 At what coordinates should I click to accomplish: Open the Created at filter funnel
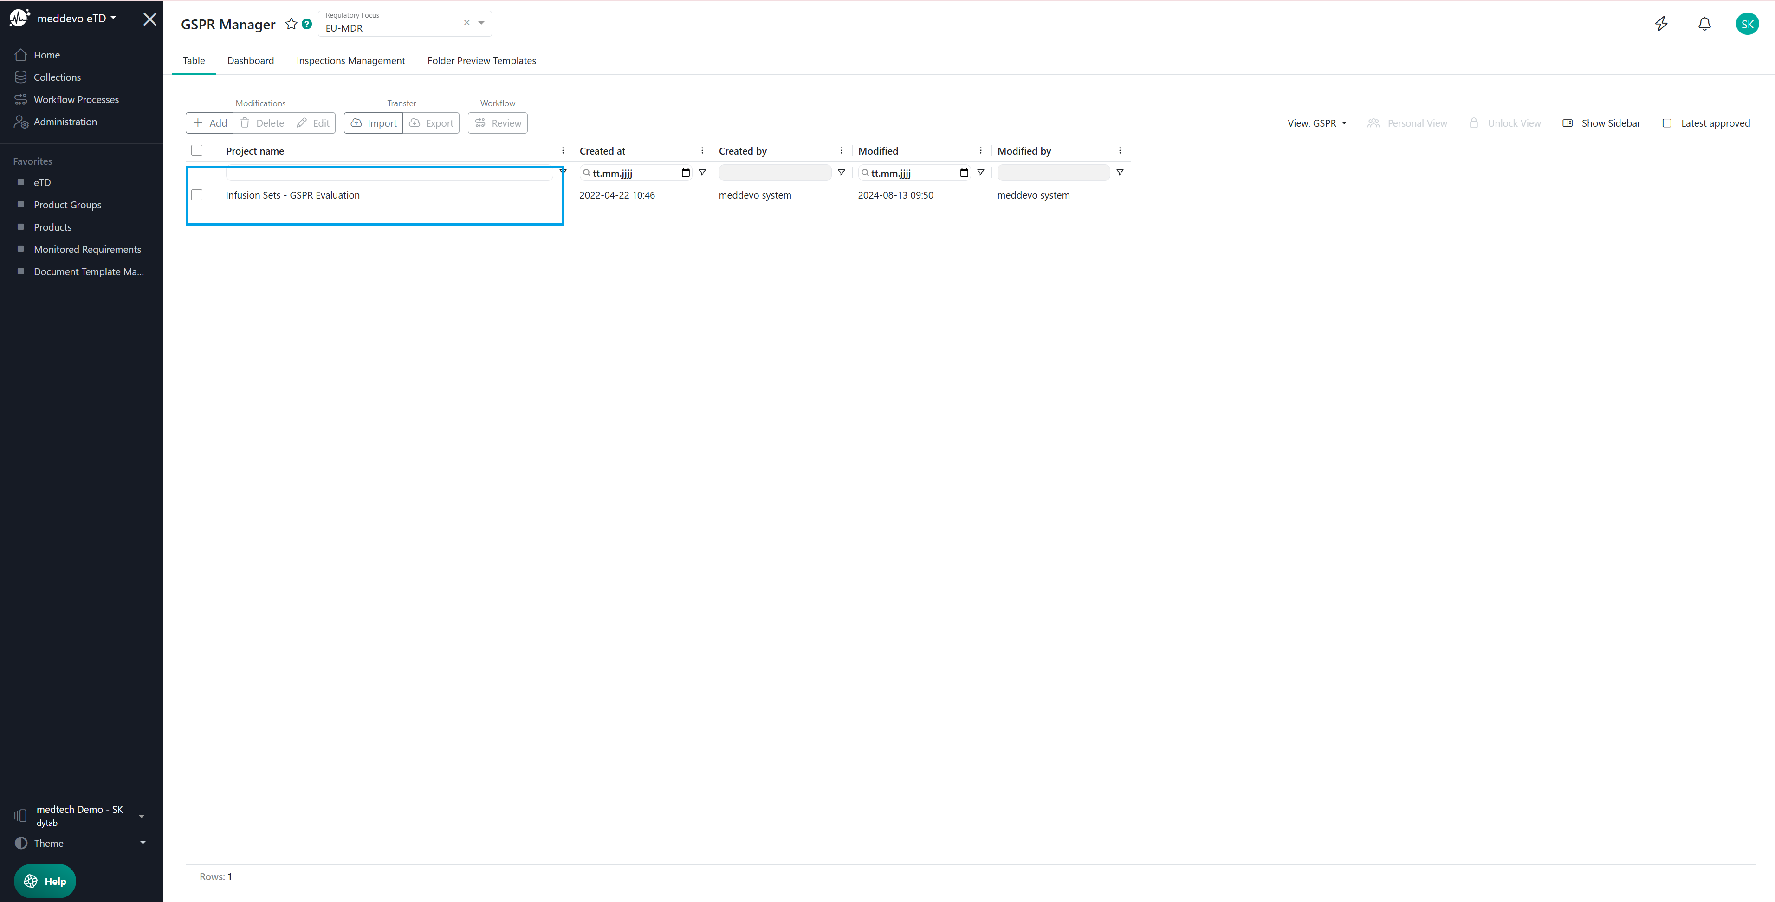coord(702,173)
